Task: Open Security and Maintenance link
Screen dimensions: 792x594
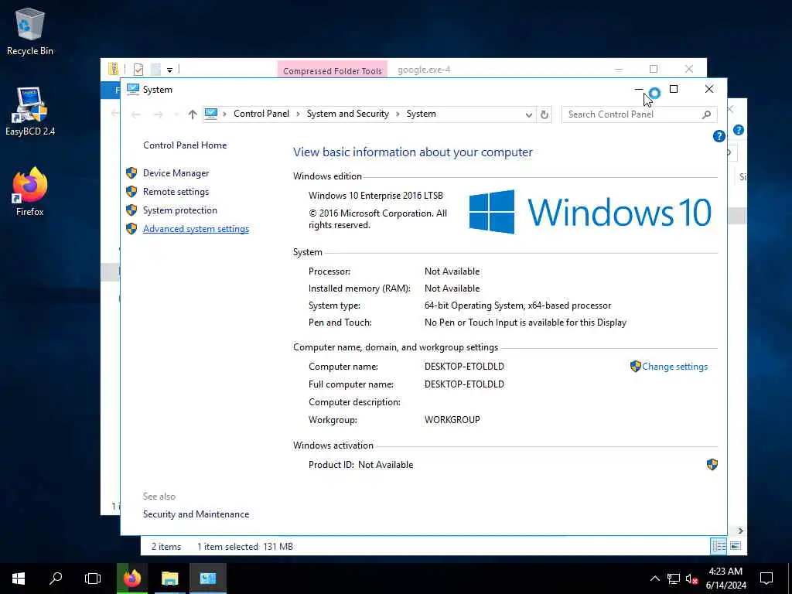Action: click(196, 514)
